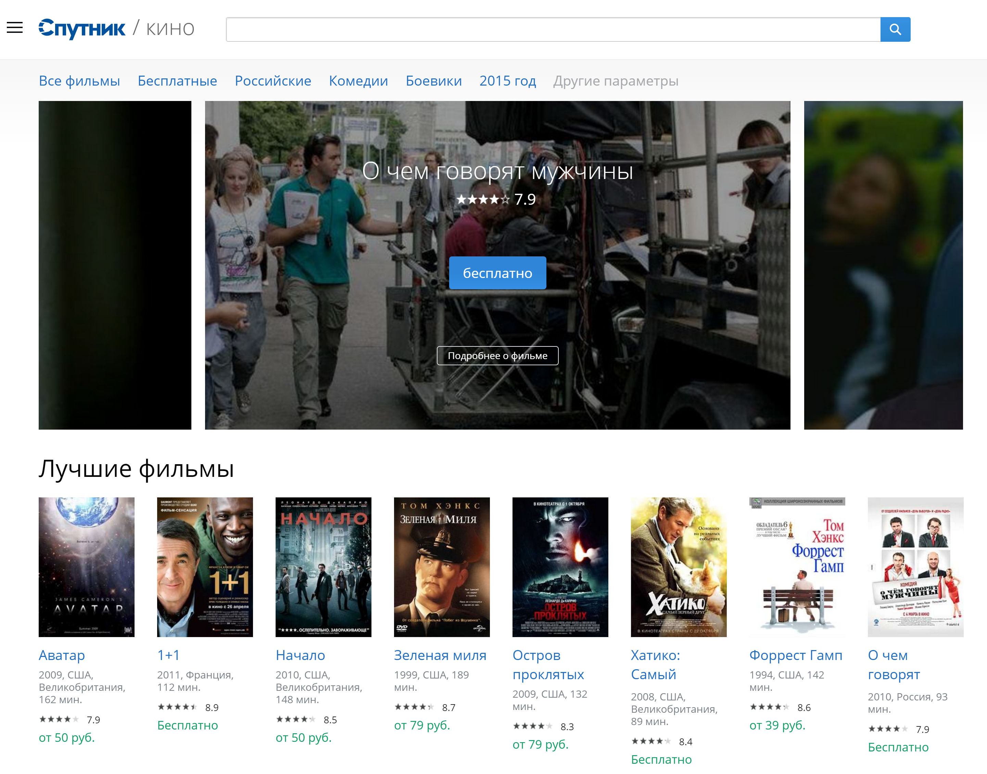Click Зеленая миля price от 79 руб.
Image resolution: width=987 pixels, height=774 pixels.
422,725
